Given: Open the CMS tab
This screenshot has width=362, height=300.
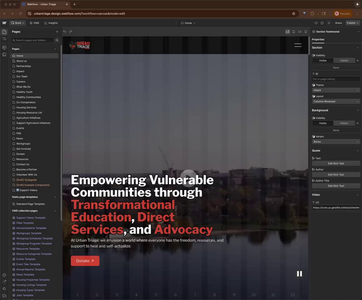Looking at the screenshot, I should 35,23.
